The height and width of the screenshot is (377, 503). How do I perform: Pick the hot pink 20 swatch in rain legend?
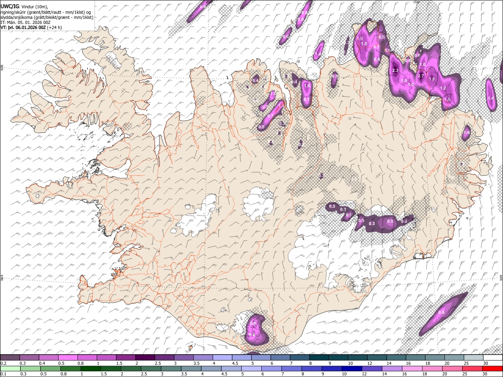(452, 368)
